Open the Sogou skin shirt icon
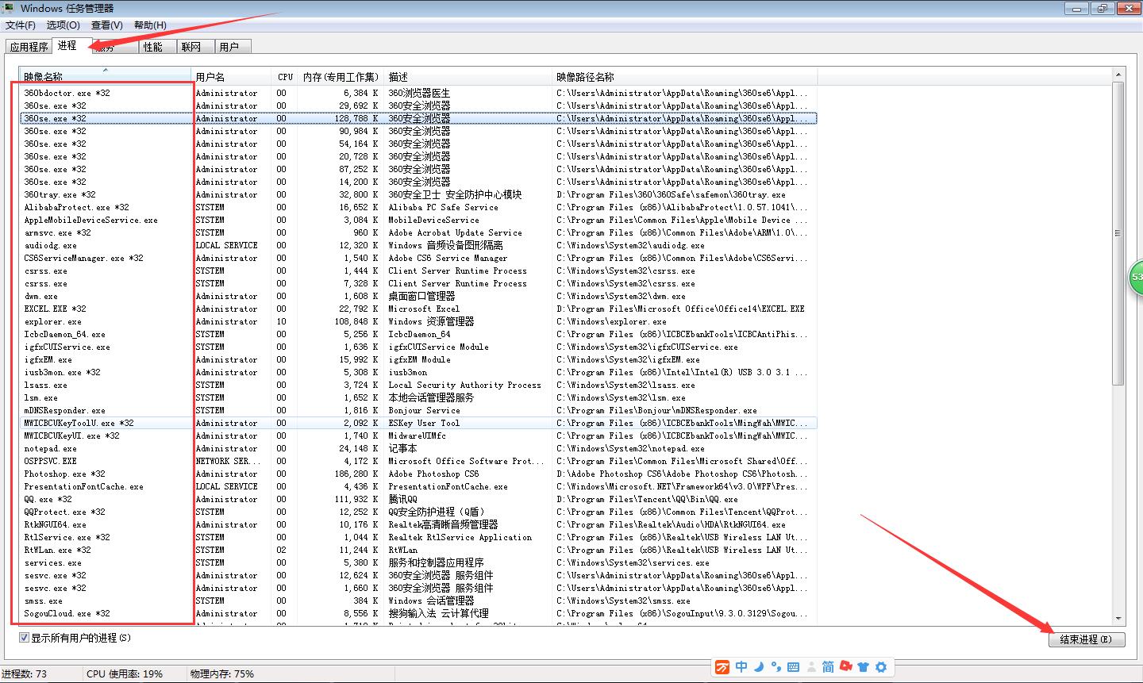Image resolution: width=1143 pixels, height=683 pixels. (864, 667)
